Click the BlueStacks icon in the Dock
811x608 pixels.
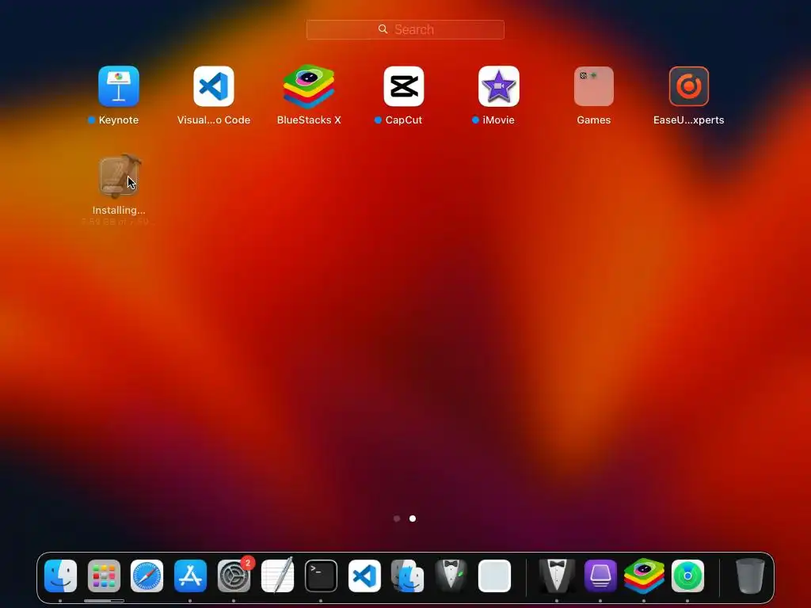[644, 576]
